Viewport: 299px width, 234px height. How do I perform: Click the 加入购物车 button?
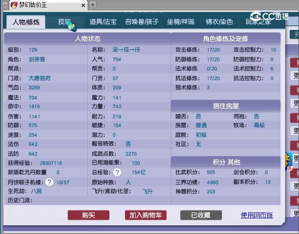tap(146, 215)
